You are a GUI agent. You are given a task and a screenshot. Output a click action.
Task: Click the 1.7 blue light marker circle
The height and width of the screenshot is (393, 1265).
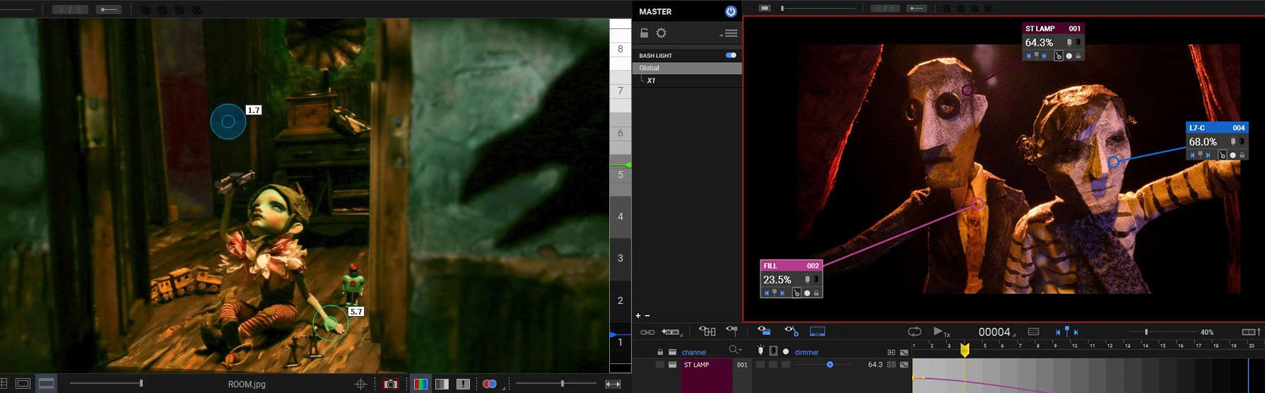tap(228, 122)
